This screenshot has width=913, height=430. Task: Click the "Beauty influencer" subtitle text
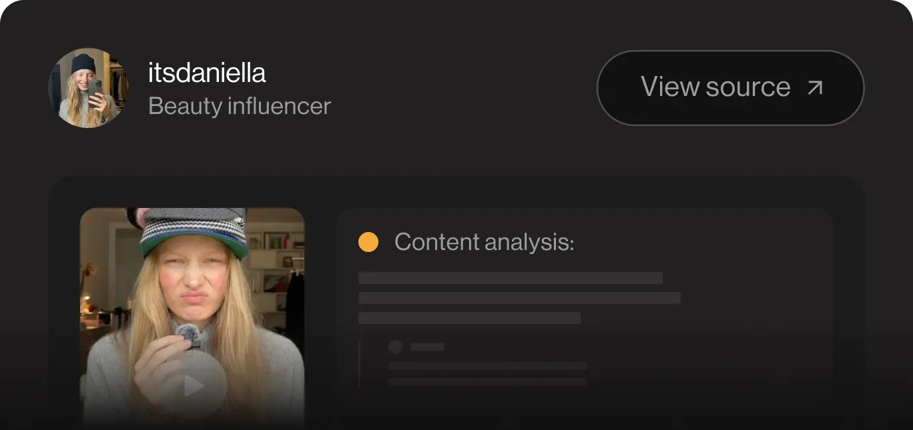pos(240,106)
